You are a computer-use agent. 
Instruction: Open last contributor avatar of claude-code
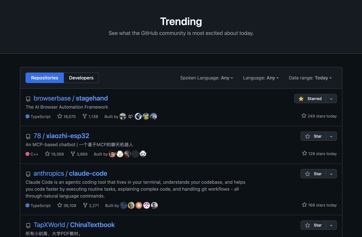tap(154, 205)
